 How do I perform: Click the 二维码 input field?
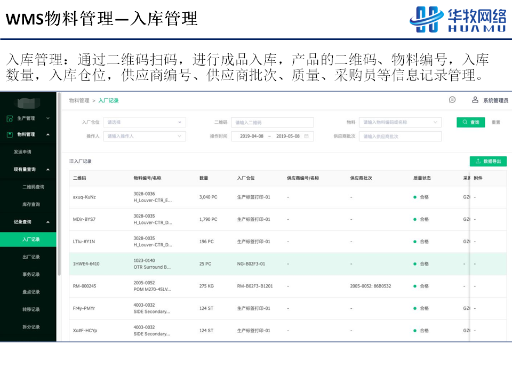pos(273,123)
